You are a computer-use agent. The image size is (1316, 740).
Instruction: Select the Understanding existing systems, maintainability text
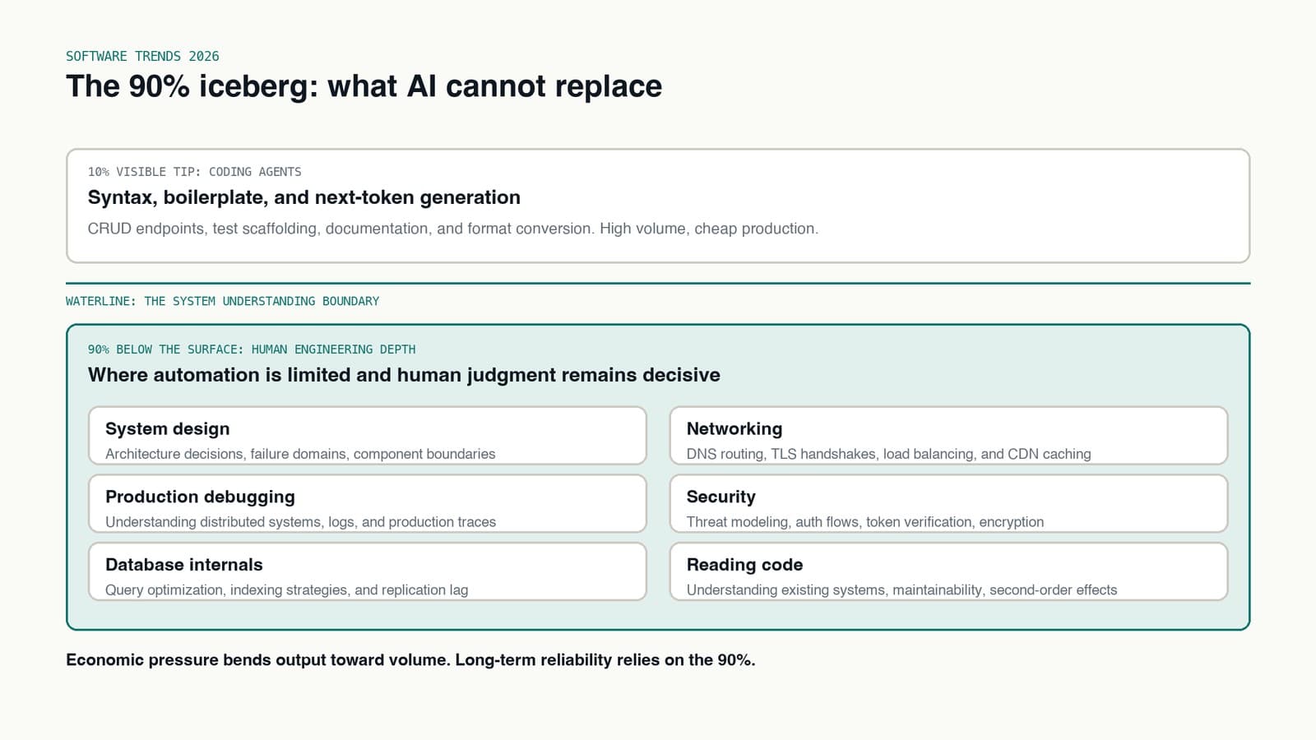[x=901, y=590]
